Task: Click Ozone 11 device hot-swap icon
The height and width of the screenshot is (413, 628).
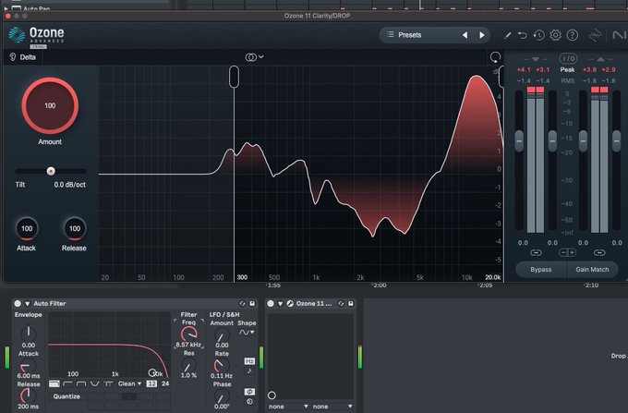Action: pyautogui.click(x=341, y=304)
